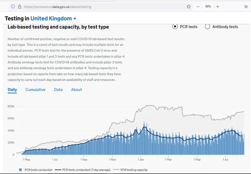The height and width of the screenshot is (174, 251).
Task: Click the Lab-based testing and capacity heading
Action: pos(58,27)
